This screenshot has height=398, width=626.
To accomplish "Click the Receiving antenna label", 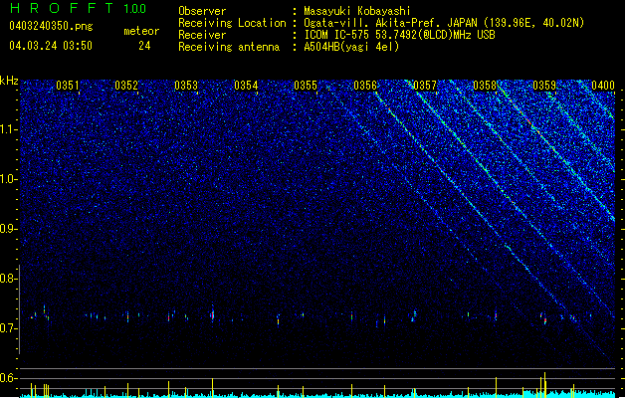I will click(229, 47).
